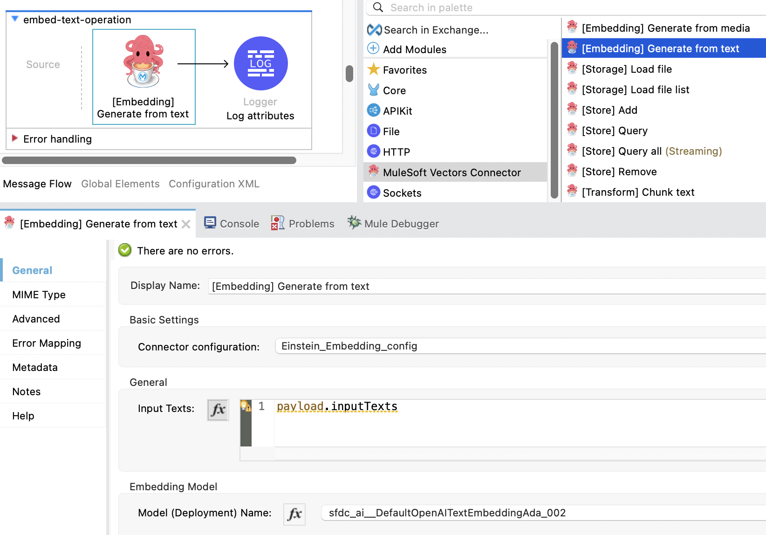Click the [Store] Remove operation icon

572,171
